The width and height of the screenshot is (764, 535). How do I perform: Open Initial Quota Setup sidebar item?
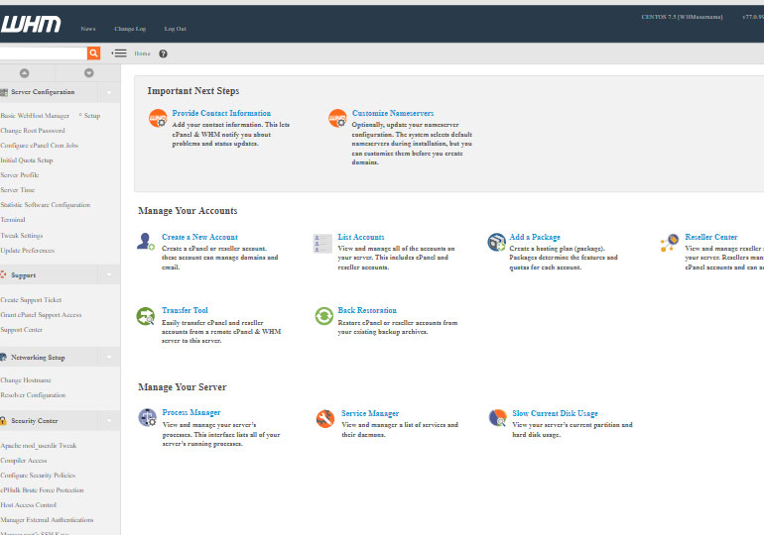point(27,160)
